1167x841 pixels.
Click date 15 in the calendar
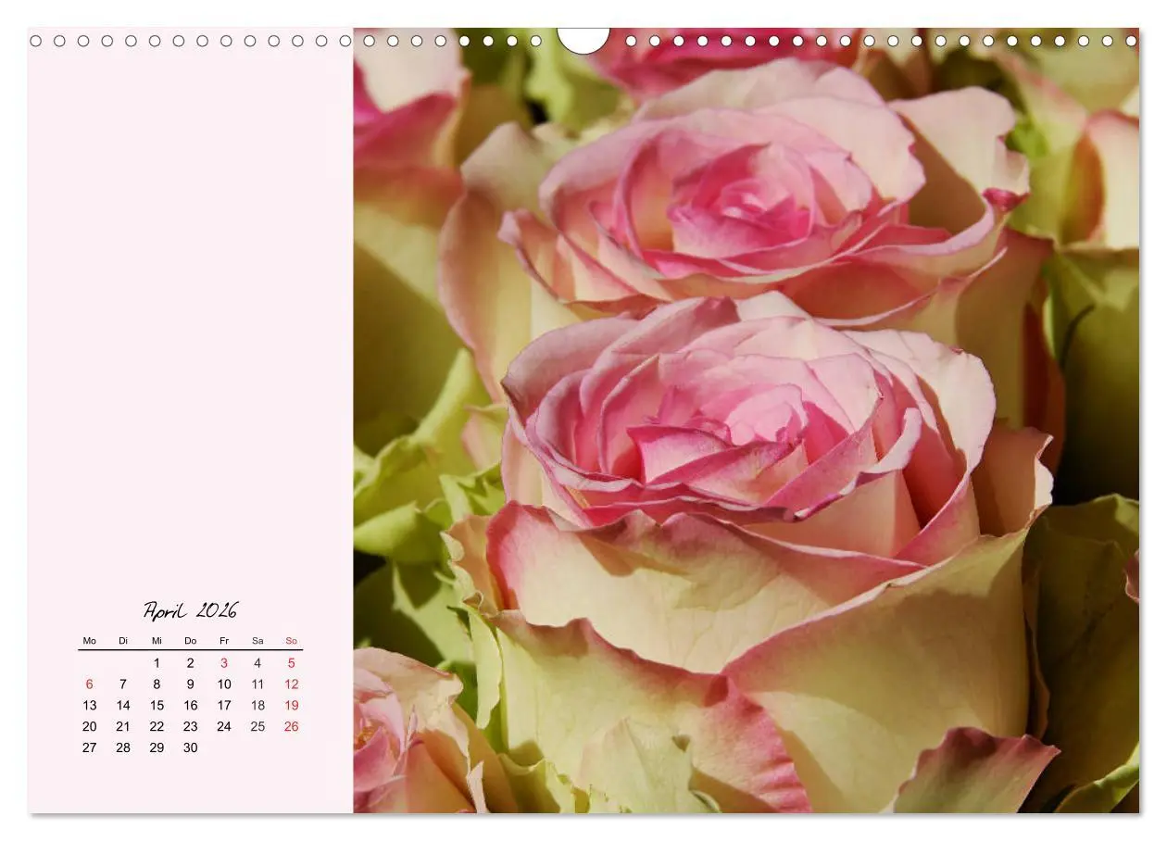coord(157,706)
